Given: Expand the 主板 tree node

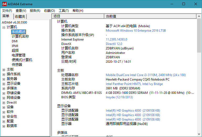Looking at the screenshot, I should pos(4,70).
